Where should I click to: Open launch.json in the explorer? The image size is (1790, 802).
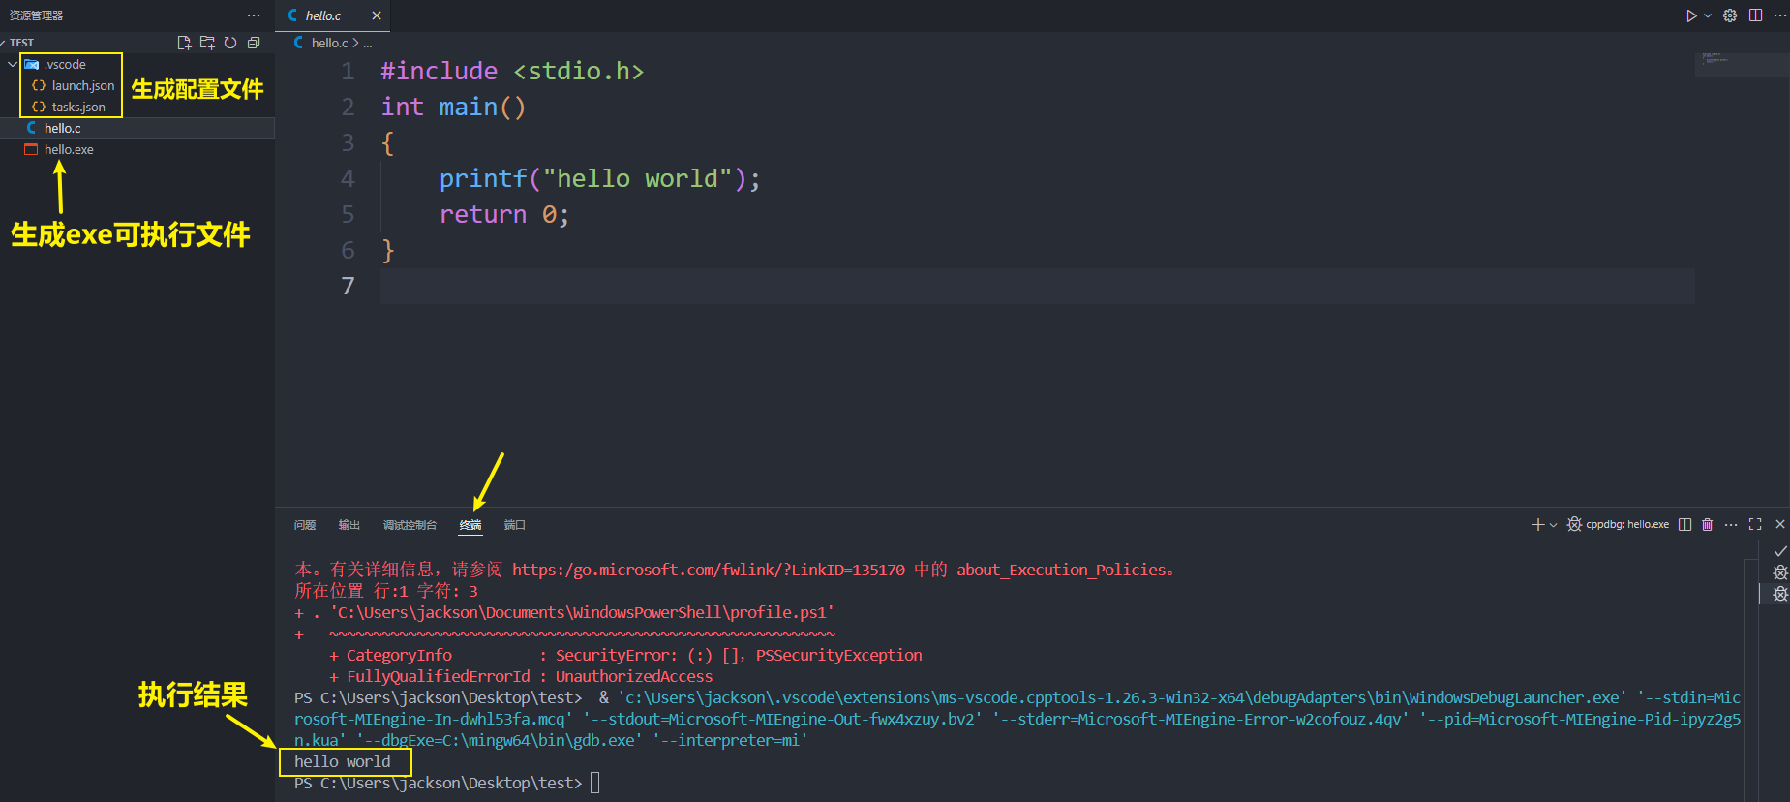point(82,85)
